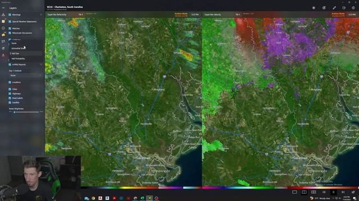Switch to quad-pane map layout

[314, 192]
